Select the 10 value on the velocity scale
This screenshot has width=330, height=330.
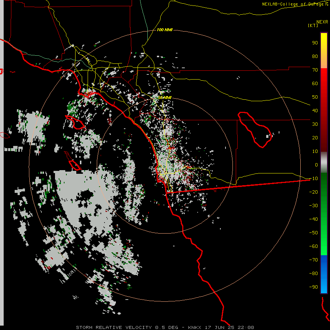[315, 151]
